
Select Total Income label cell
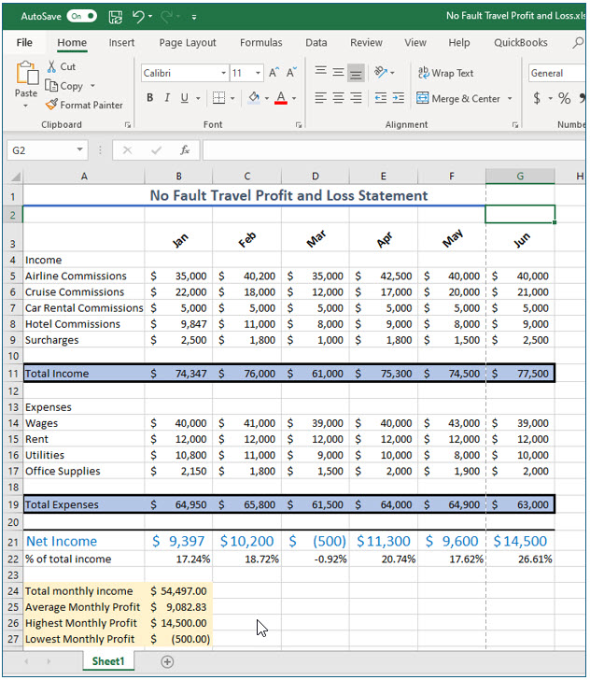coord(84,374)
